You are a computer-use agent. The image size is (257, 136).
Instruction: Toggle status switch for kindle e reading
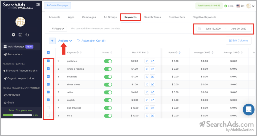click(108, 69)
